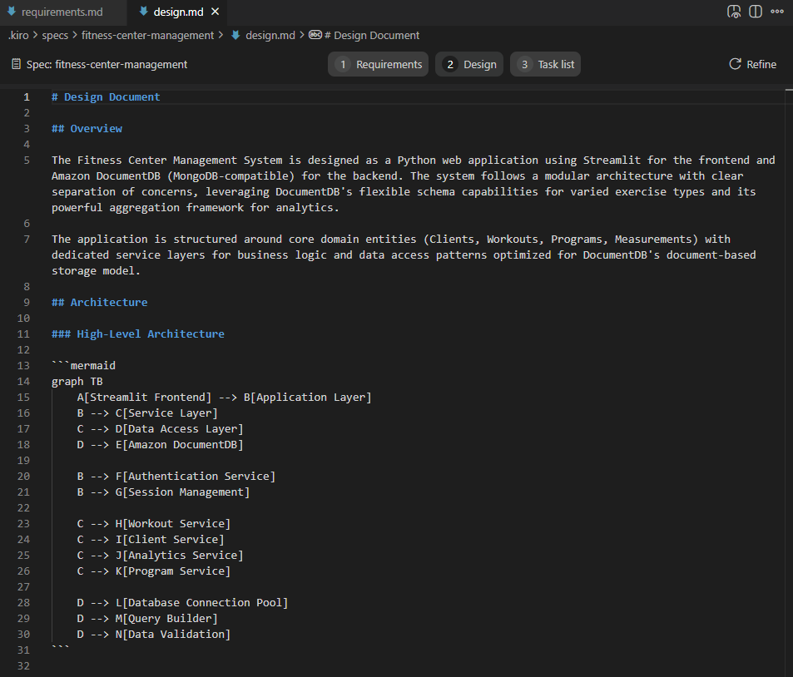Image resolution: width=793 pixels, height=677 pixels.
Task: Select the design.md editor tab
Action: coord(178,12)
